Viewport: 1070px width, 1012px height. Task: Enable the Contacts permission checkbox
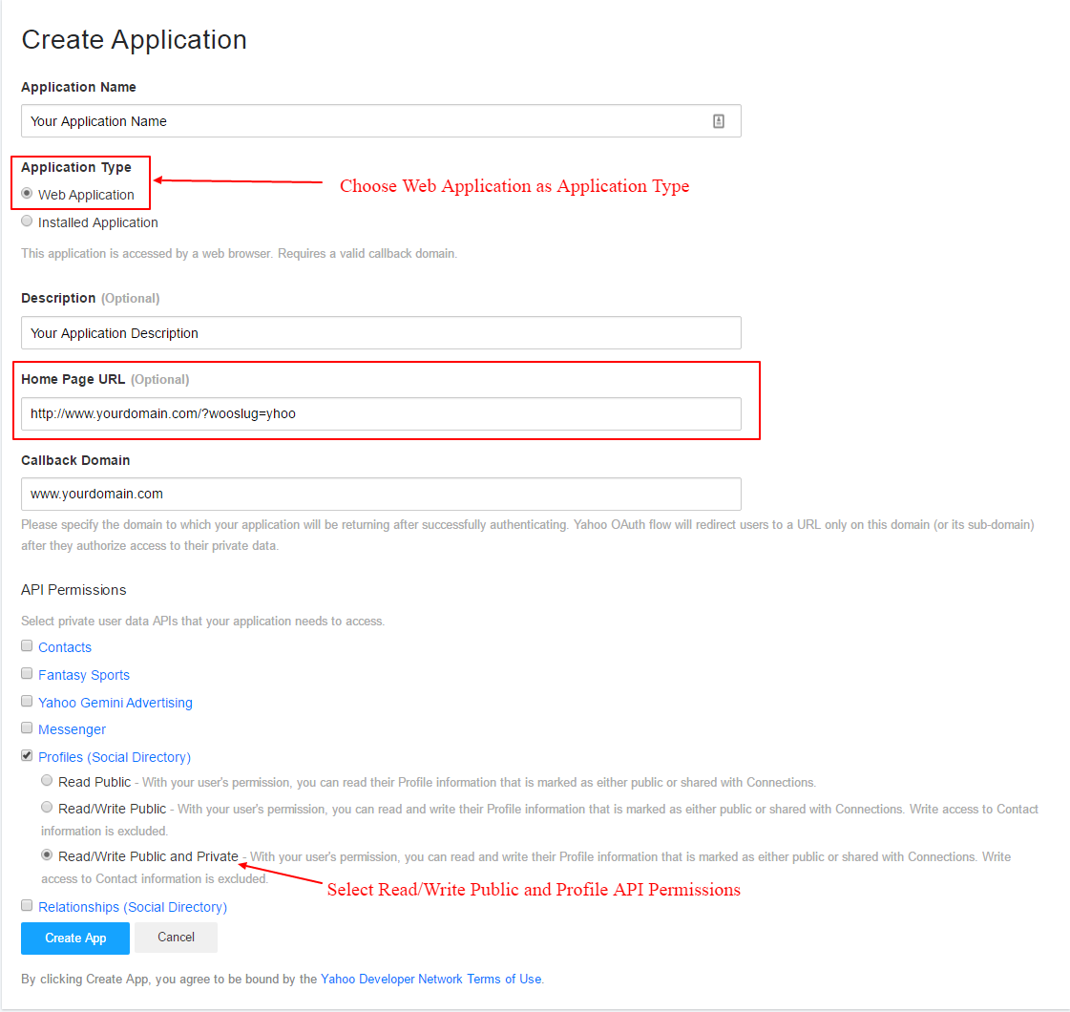click(27, 646)
